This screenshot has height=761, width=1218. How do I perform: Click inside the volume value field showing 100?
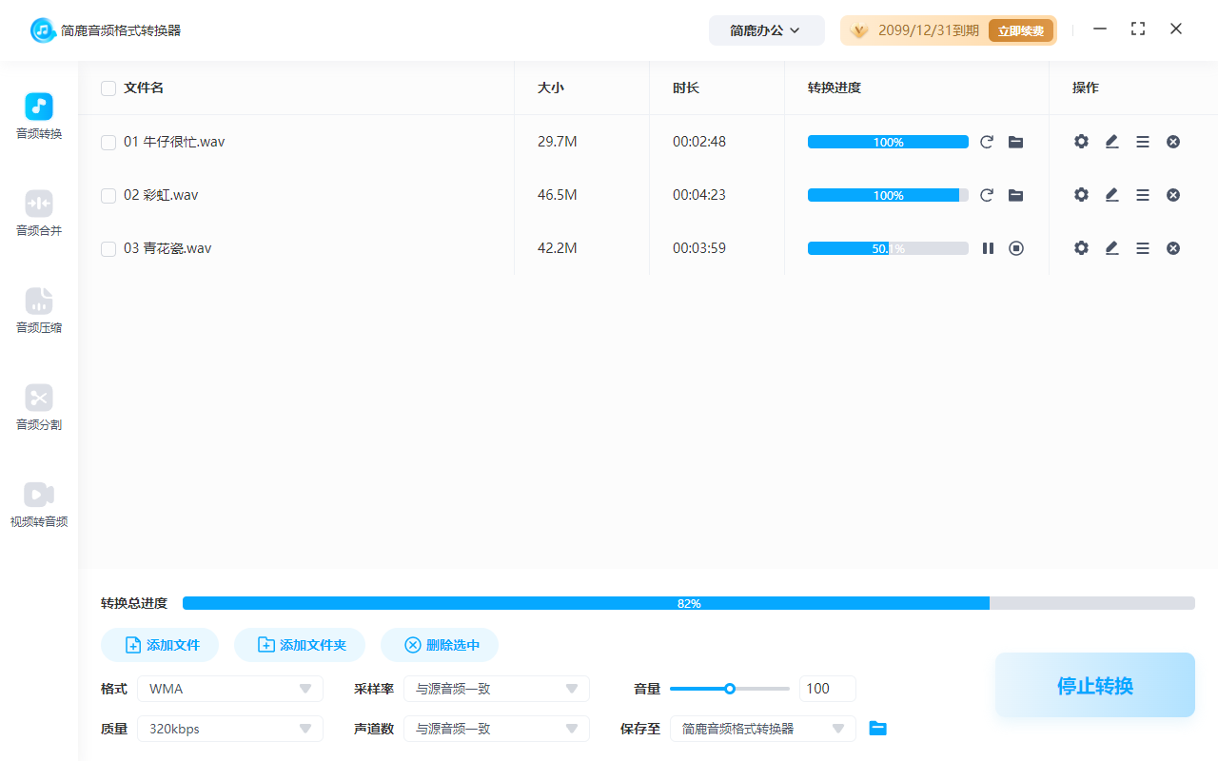[x=826, y=688]
